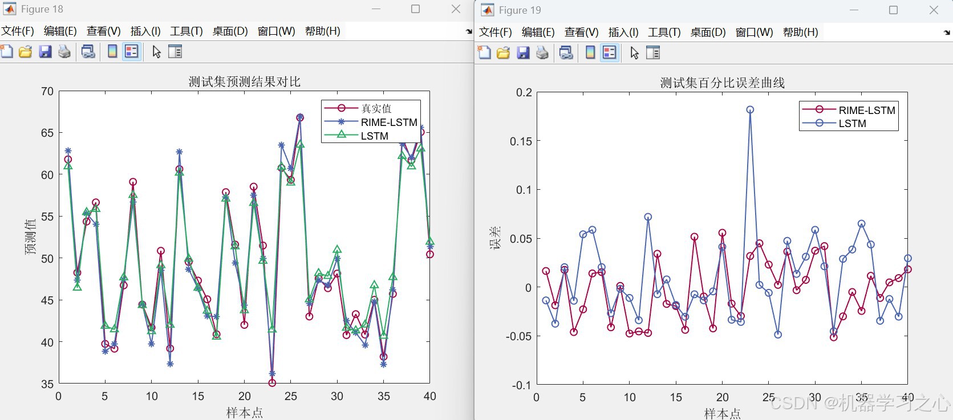
Task: Open Property Inspector in Figure 18 toolbar
Action: 175,52
